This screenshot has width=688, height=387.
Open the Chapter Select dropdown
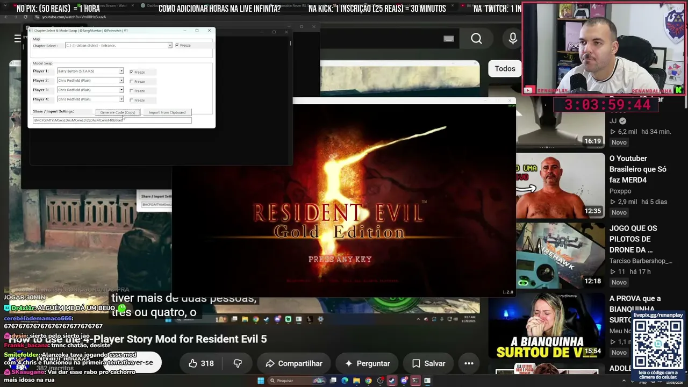point(118,45)
